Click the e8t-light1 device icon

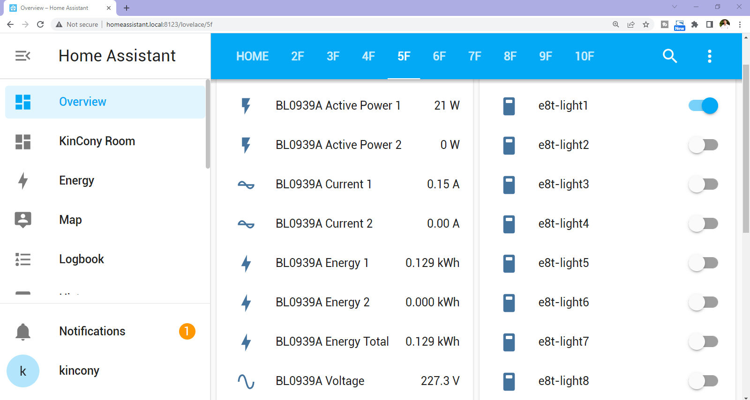click(509, 106)
